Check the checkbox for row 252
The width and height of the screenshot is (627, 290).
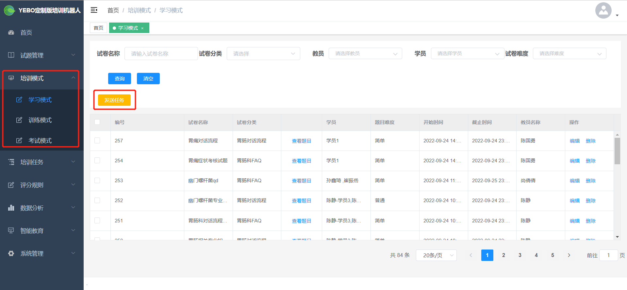97,200
